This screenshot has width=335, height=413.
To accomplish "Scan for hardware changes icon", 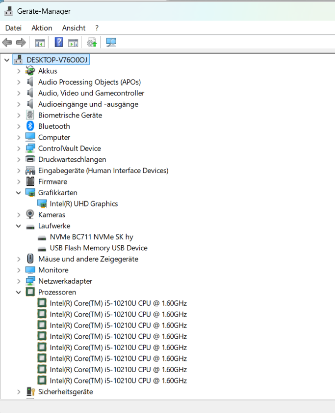I will tap(111, 42).
